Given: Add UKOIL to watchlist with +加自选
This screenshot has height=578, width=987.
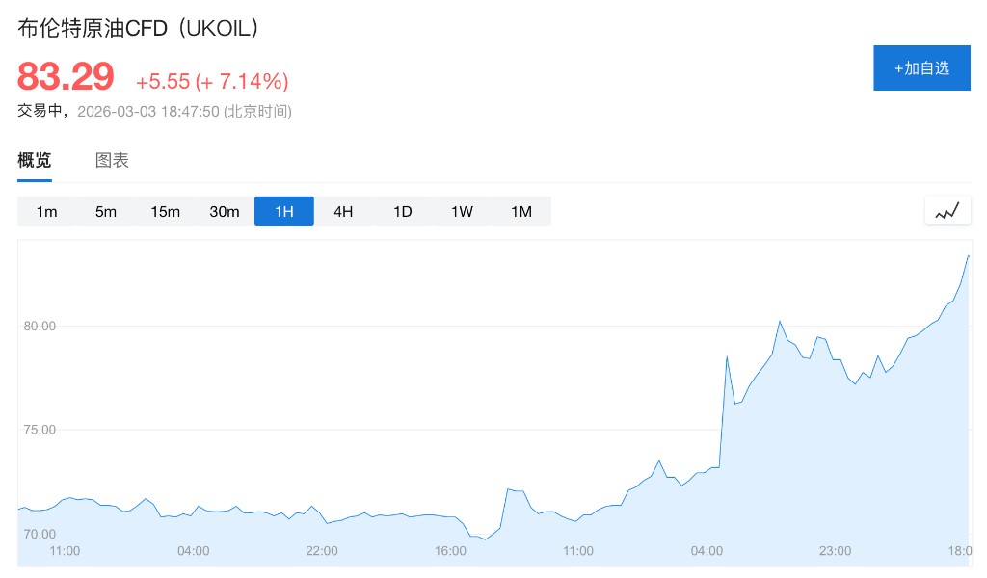Looking at the screenshot, I should pos(921,67).
